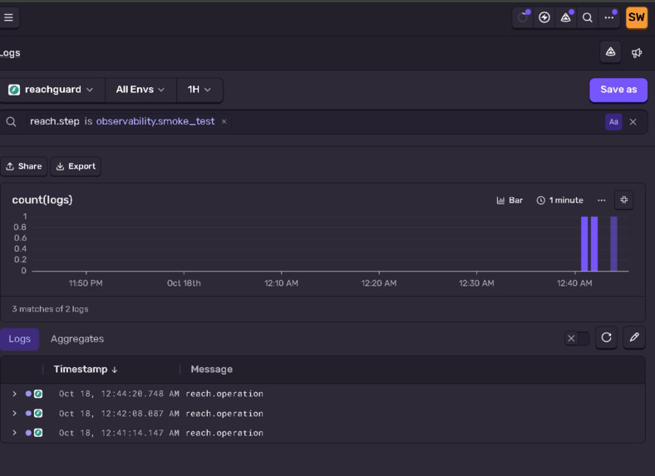Click the Message column header
Viewport: 655px width, 476px height.
tap(211, 370)
